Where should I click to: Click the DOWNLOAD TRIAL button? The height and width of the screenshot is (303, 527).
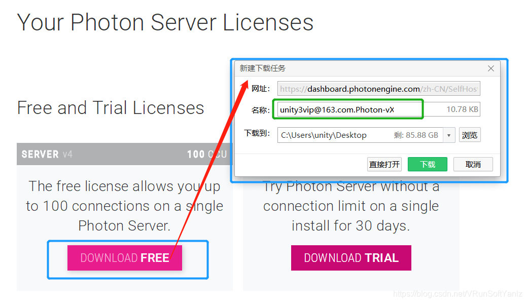[x=351, y=257]
